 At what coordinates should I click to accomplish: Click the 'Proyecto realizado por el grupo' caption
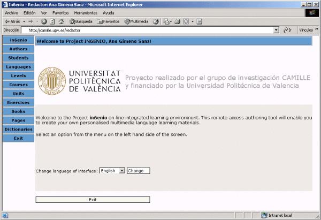click(217, 81)
